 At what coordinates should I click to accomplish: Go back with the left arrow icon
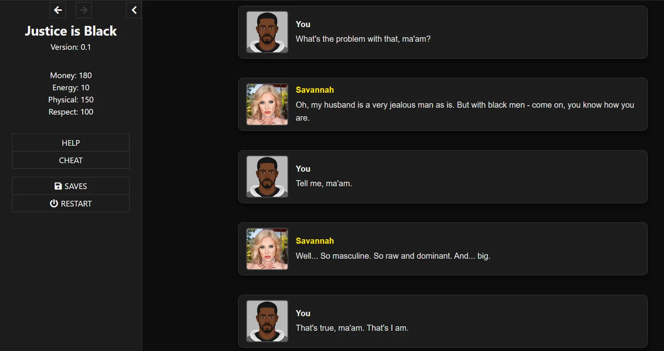coord(58,10)
